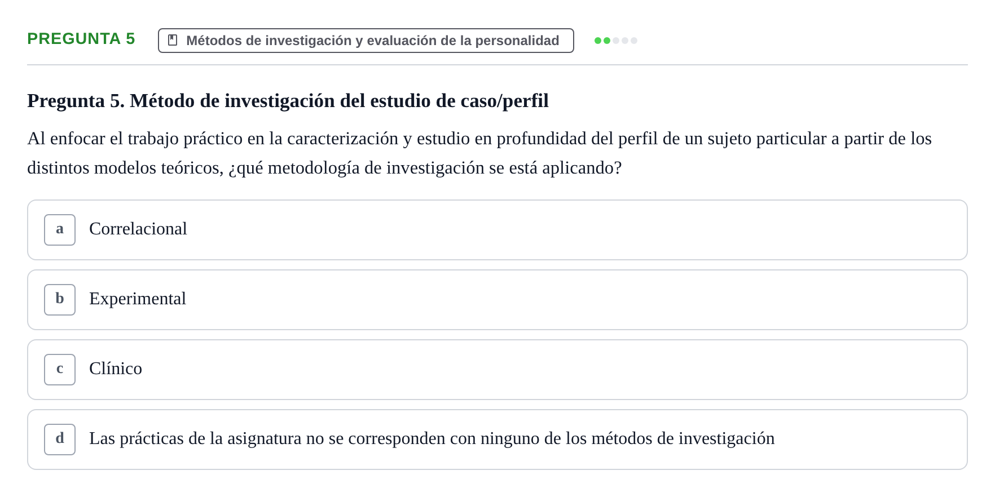Select answer letter b box
Image resolution: width=995 pixels, height=497 pixels.
(60, 300)
